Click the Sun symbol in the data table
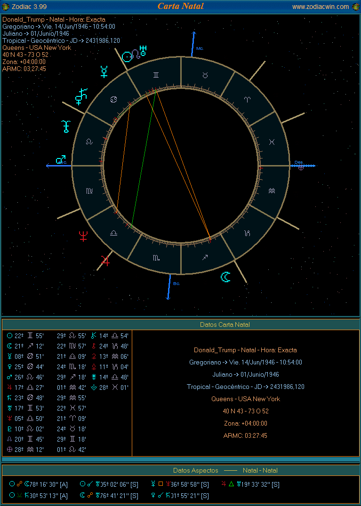361x506 pixels. [x=9, y=336]
